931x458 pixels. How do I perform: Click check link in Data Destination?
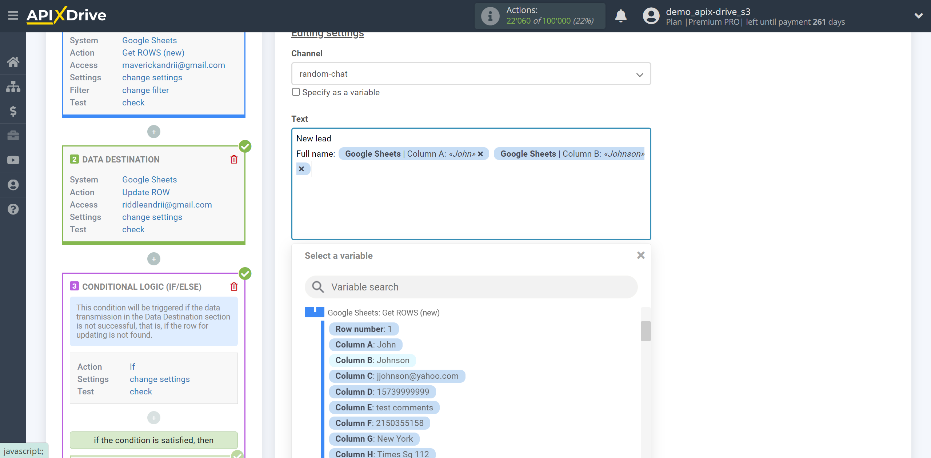pos(133,229)
